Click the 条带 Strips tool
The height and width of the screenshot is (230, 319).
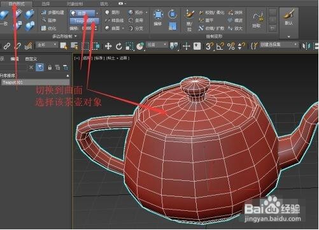[136, 20]
